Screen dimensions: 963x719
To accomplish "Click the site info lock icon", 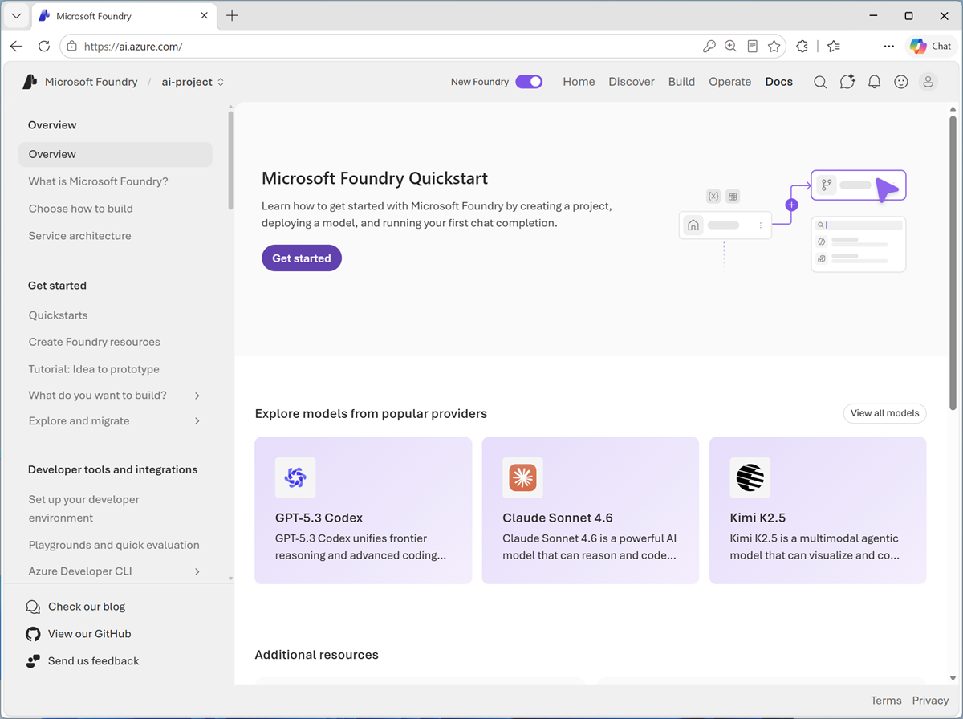I will 72,47.
